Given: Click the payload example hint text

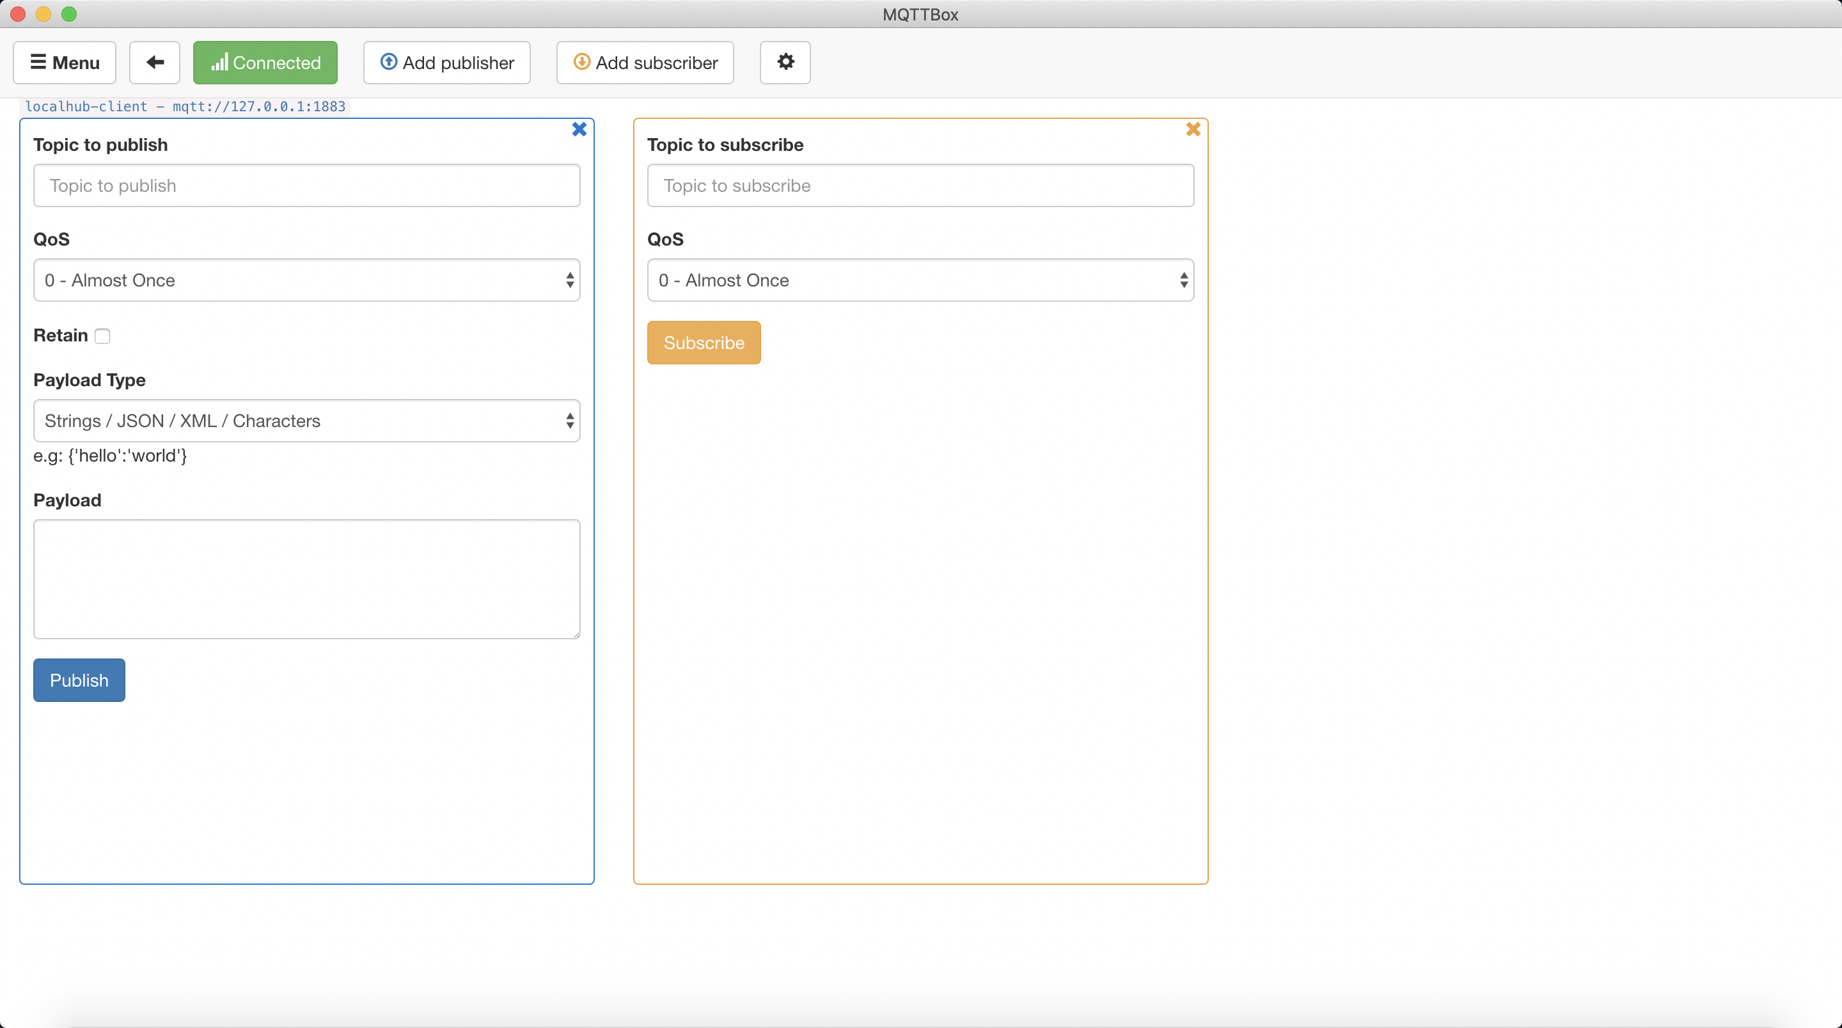Looking at the screenshot, I should (x=110, y=456).
